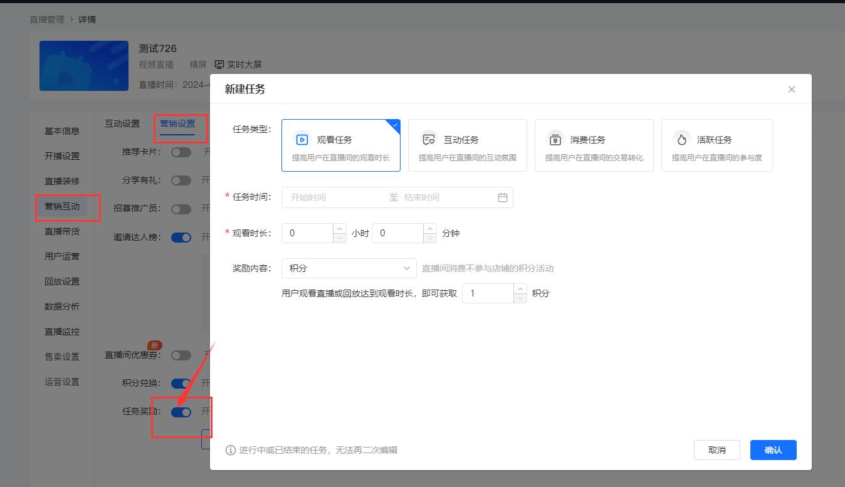Switch to the 互动设置 tab
Image resolution: width=845 pixels, height=487 pixels.
[123, 123]
